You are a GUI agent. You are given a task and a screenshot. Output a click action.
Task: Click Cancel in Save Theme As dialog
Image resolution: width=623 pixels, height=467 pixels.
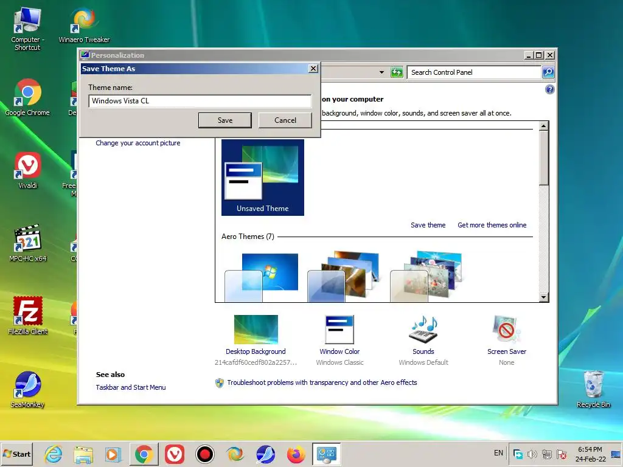coord(285,120)
